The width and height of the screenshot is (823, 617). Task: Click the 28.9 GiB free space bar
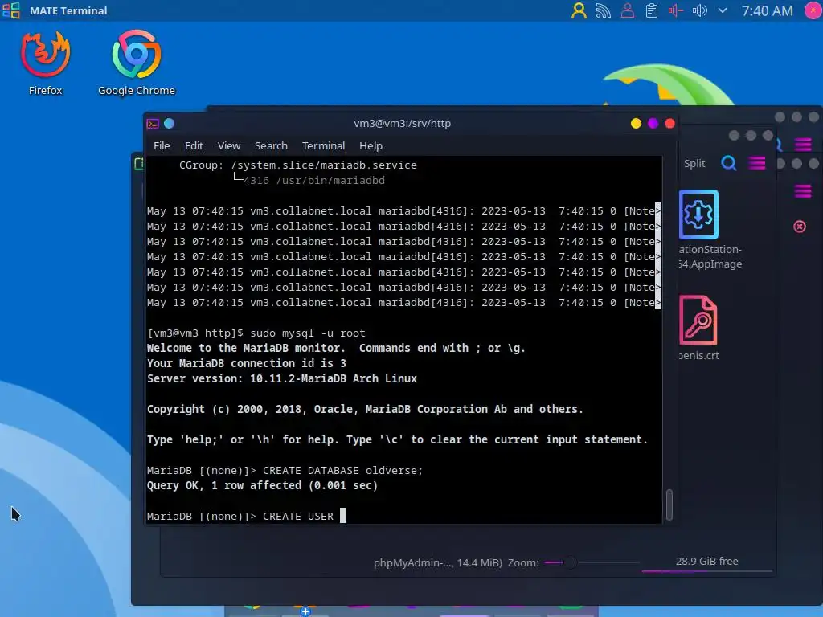[706, 565]
